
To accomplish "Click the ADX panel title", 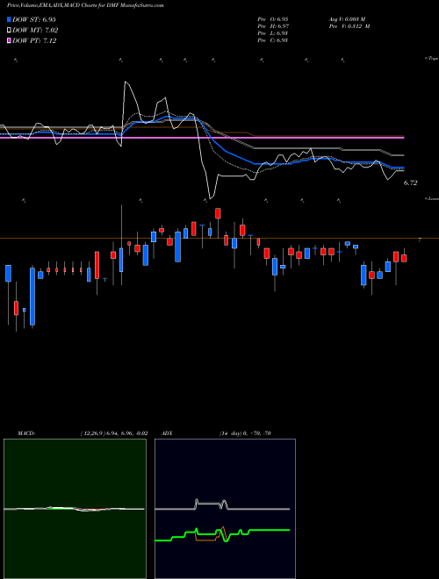I will (x=167, y=433).
